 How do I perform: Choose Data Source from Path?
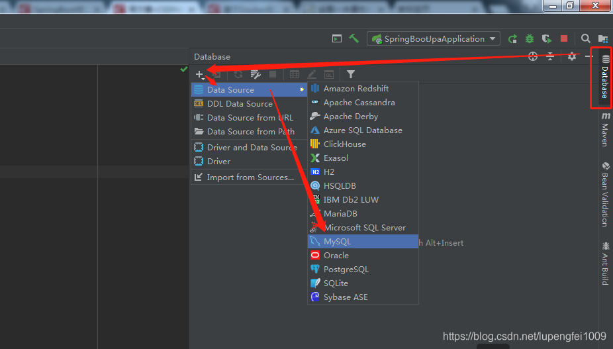(249, 132)
